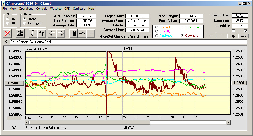Turn Plot Off radio button on

pos(7,23)
